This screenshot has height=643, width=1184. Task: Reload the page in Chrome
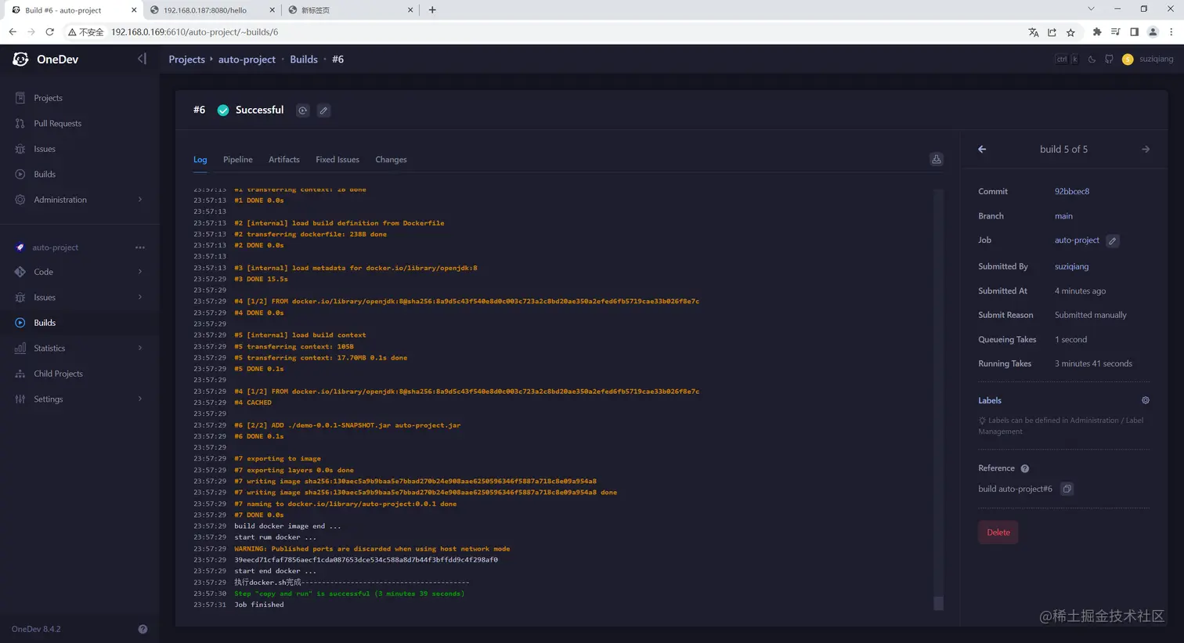pyautogui.click(x=49, y=32)
